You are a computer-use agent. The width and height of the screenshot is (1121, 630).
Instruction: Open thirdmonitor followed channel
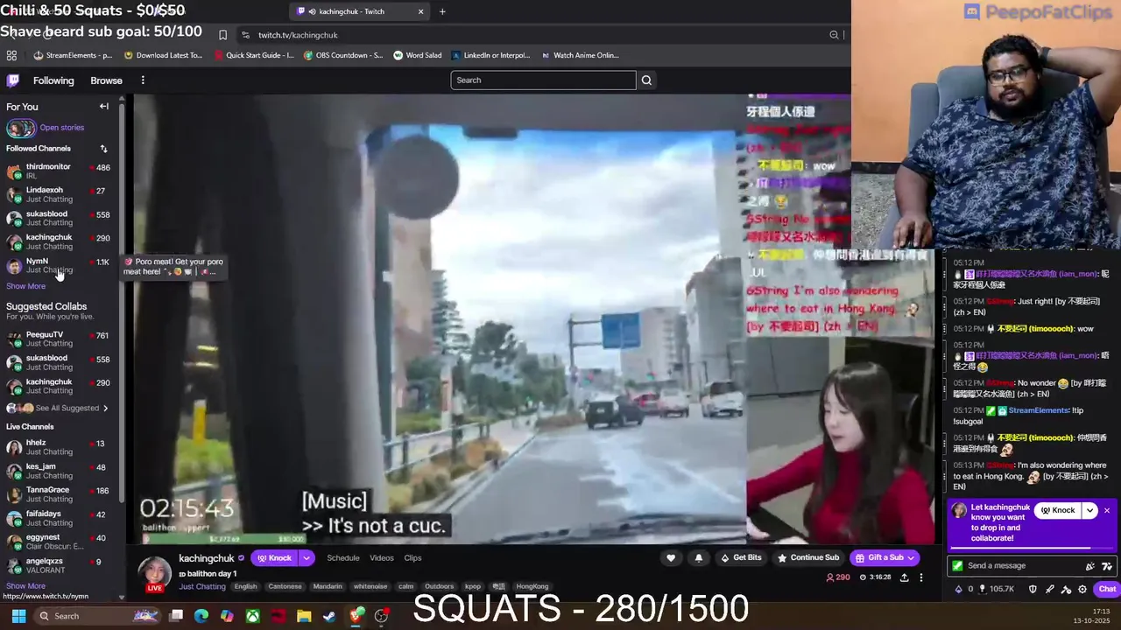pos(60,171)
